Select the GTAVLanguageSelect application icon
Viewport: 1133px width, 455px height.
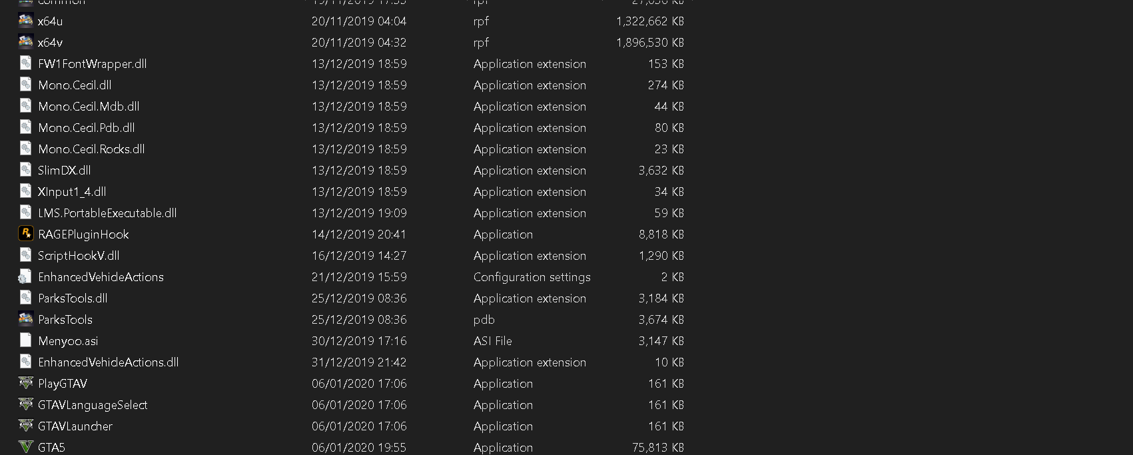click(25, 404)
